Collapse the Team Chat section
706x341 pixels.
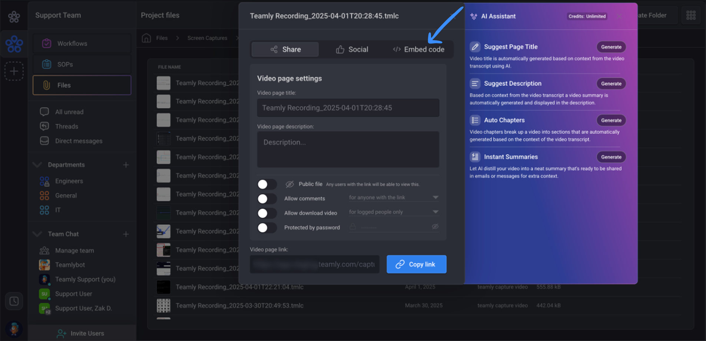point(37,234)
